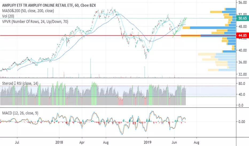Click the 2019 label on time axis

point(148,142)
